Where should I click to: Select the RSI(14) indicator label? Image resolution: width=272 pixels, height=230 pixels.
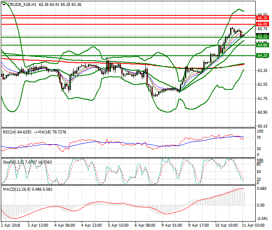tap(11, 132)
